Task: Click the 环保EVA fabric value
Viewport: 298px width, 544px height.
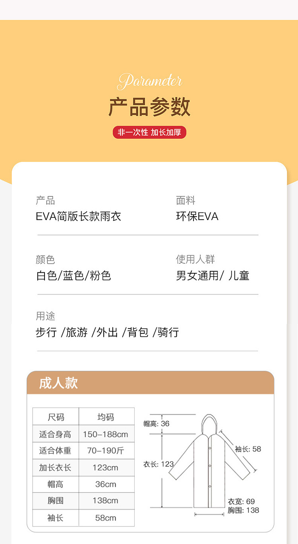Action: point(197,216)
